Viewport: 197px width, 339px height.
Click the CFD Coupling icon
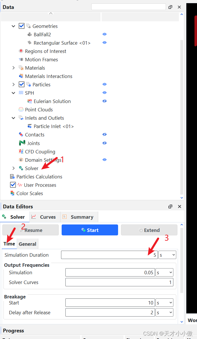[21, 151]
